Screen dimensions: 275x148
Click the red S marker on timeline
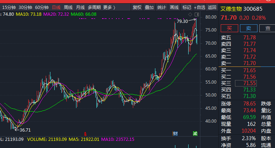click(85, 134)
